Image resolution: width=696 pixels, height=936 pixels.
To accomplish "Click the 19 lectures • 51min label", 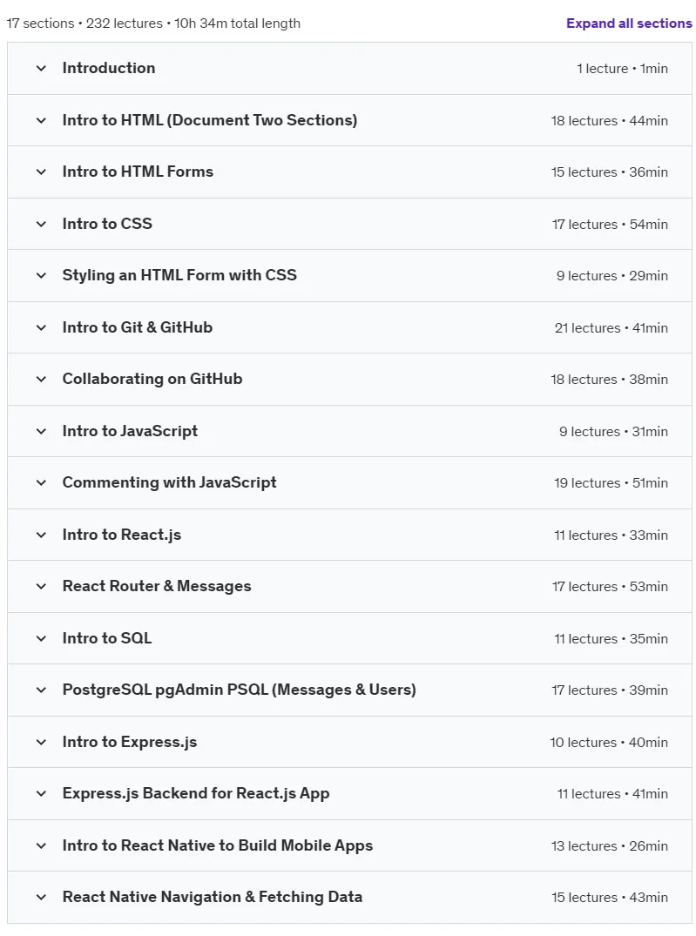I will (611, 483).
